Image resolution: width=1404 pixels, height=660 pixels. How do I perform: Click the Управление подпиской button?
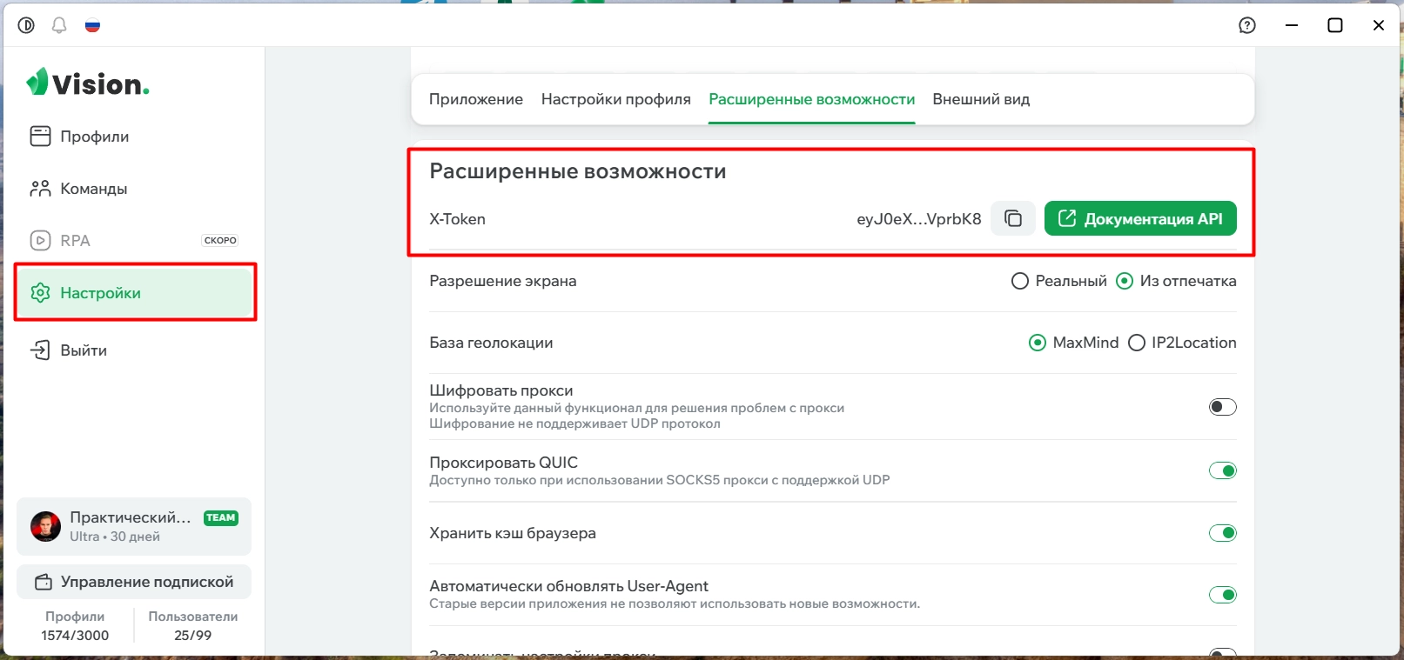134,582
